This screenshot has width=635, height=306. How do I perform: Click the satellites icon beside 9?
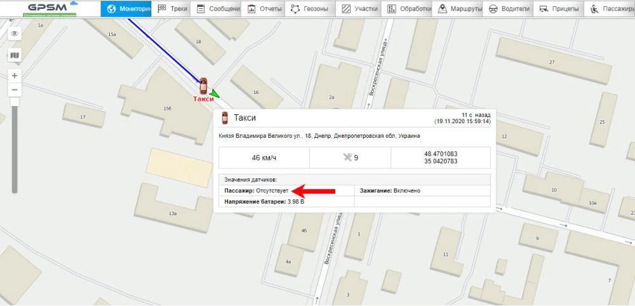347,158
